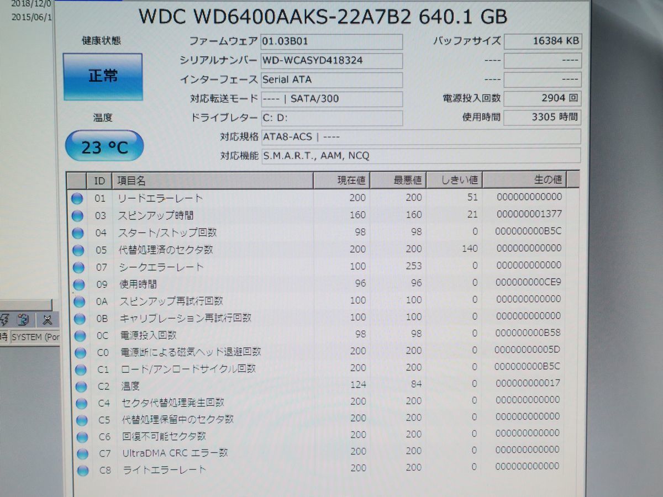Click status orb for ID C4 セクタ代替処理発生回数
This screenshot has width=663, height=497.
pos(82,403)
